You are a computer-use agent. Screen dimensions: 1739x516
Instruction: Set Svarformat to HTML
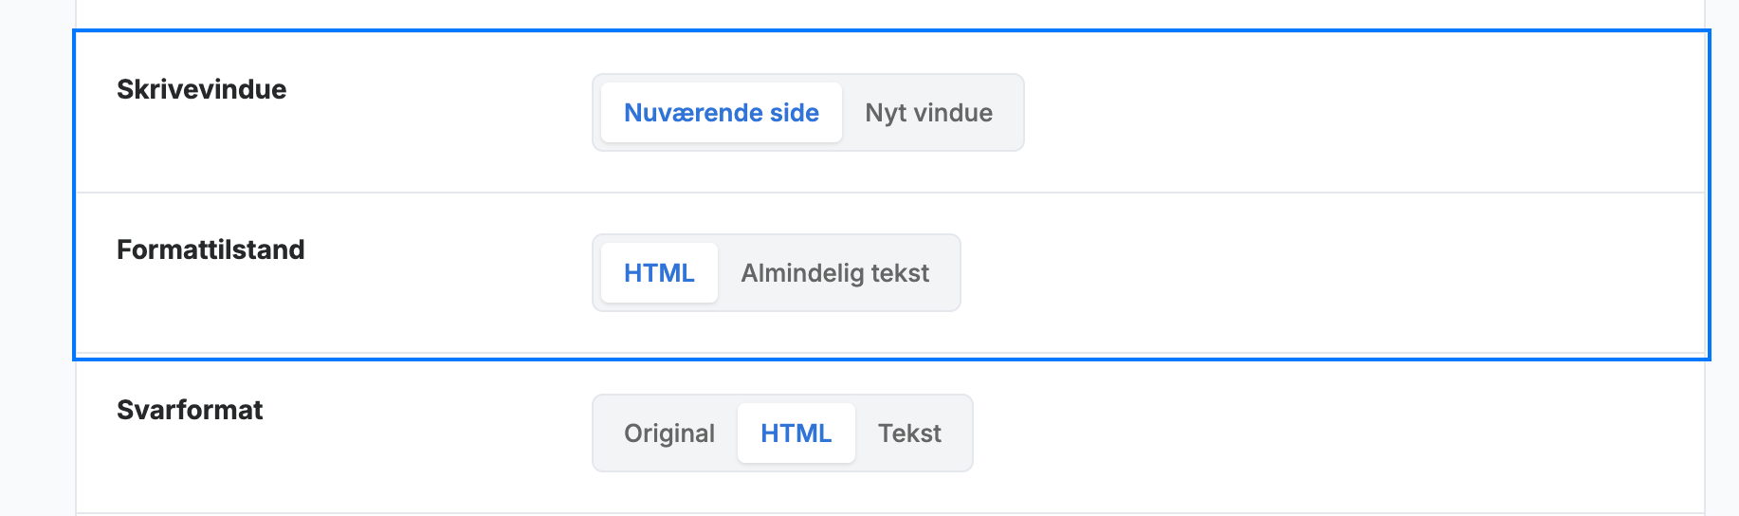click(796, 433)
